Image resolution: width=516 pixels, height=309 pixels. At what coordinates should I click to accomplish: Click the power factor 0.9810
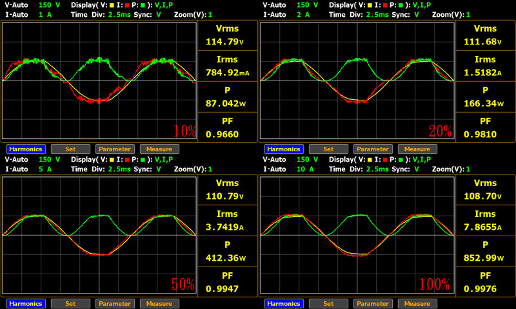pyautogui.click(x=480, y=135)
